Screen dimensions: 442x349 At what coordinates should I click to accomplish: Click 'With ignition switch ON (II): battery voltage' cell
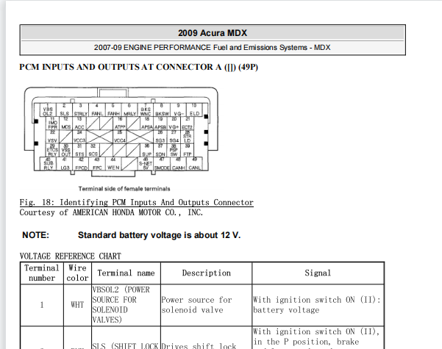tap(318, 305)
